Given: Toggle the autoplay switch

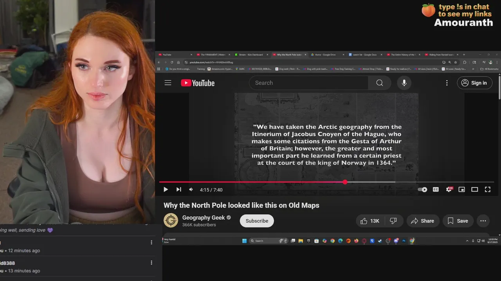Looking at the screenshot, I should coord(423,190).
